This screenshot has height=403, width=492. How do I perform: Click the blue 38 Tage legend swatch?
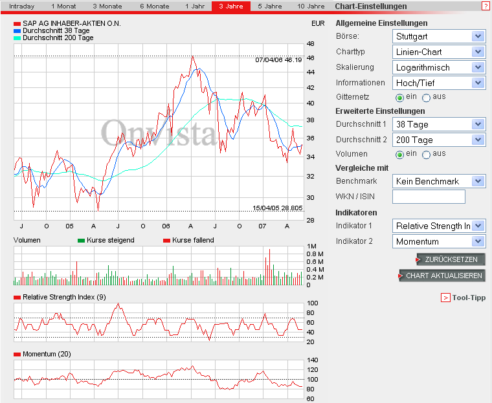coord(17,31)
